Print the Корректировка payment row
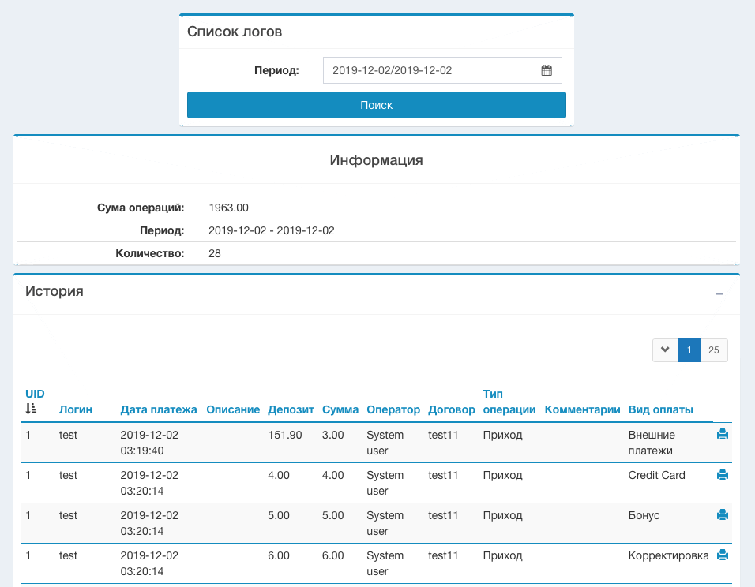This screenshot has width=755, height=587. (x=722, y=555)
